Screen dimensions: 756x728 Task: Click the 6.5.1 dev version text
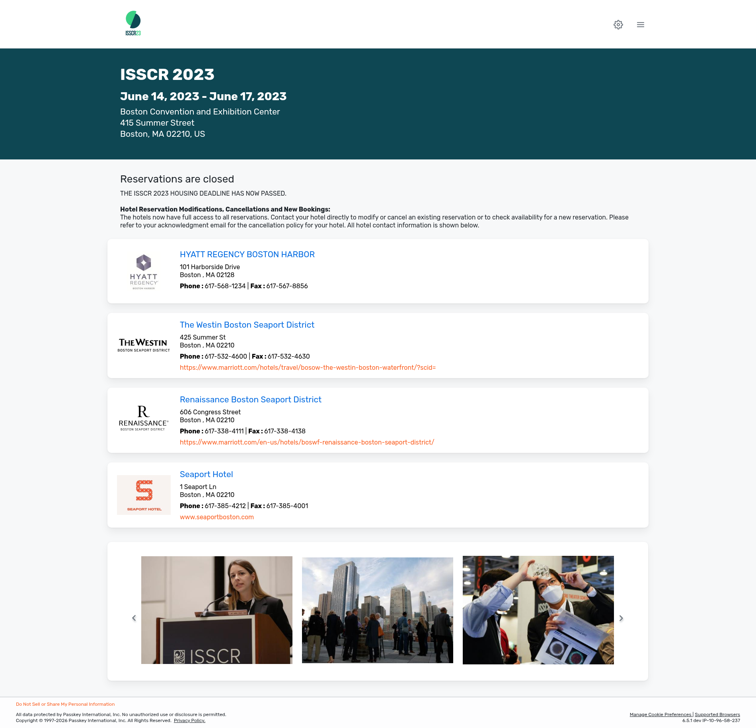[711, 720]
